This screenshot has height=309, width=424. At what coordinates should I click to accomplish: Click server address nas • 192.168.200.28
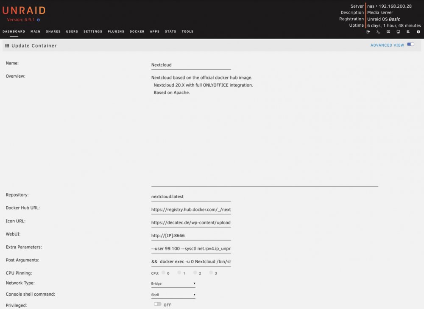coord(389,6)
